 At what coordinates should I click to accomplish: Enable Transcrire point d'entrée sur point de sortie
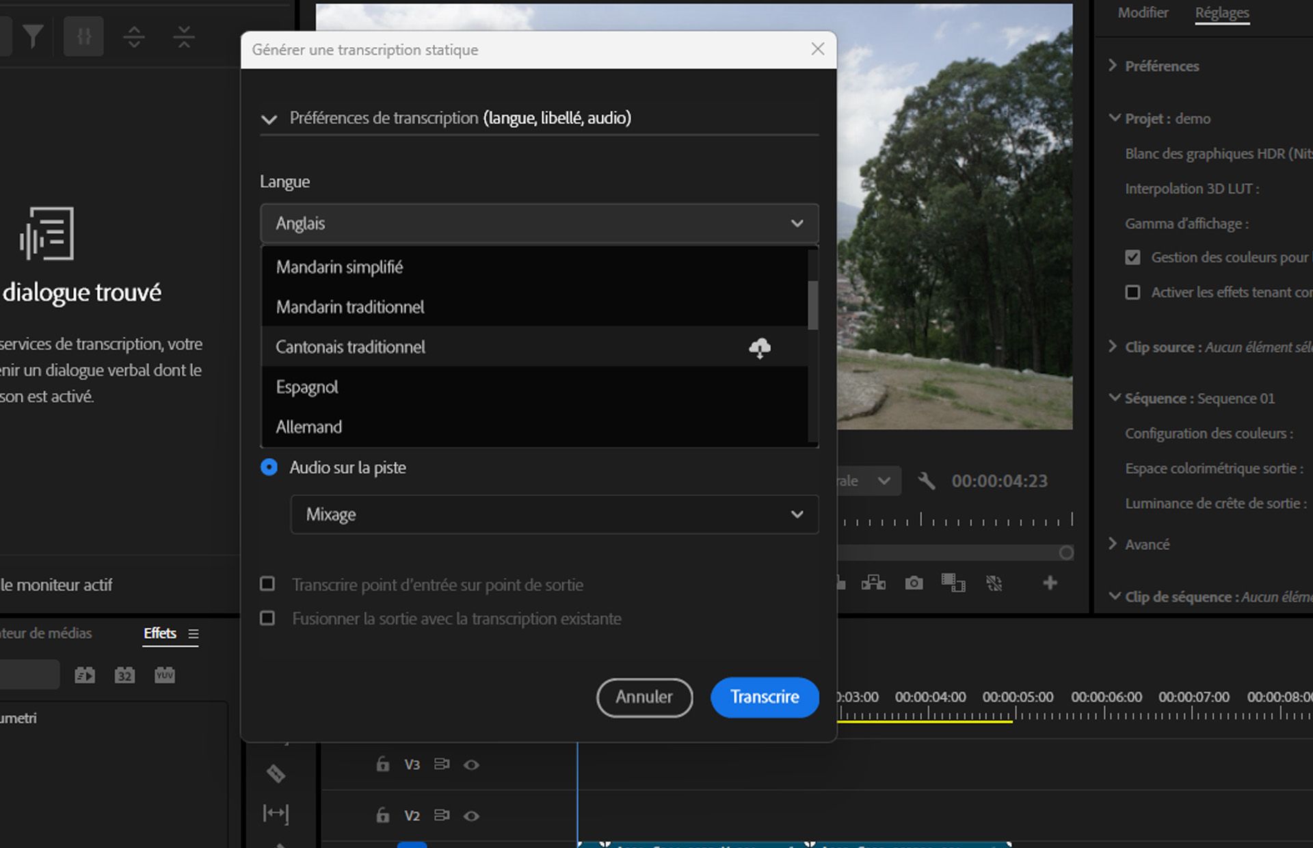pos(268,584)
